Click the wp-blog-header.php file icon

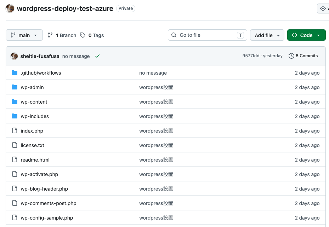pyautogui.click(x=15, y=188)
